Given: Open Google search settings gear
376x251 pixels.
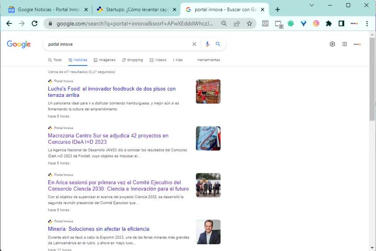Looking at the screenshot, I should click(332, 44).
